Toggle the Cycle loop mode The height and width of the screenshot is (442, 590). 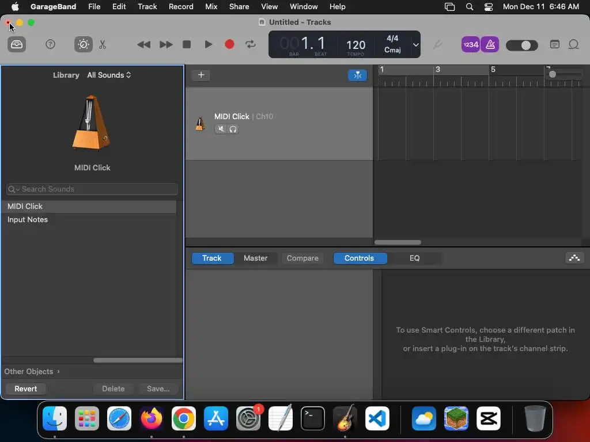coord(251,44)
